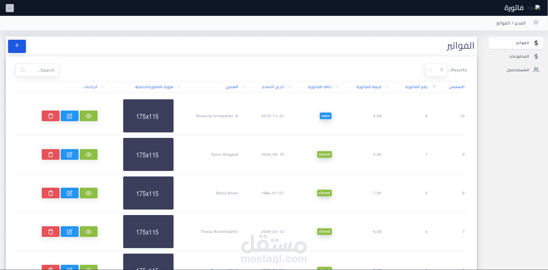Viewport: 548px width, 270px height.
Task: Click the dollar icon beside المدفوعات
Action: 536,56
